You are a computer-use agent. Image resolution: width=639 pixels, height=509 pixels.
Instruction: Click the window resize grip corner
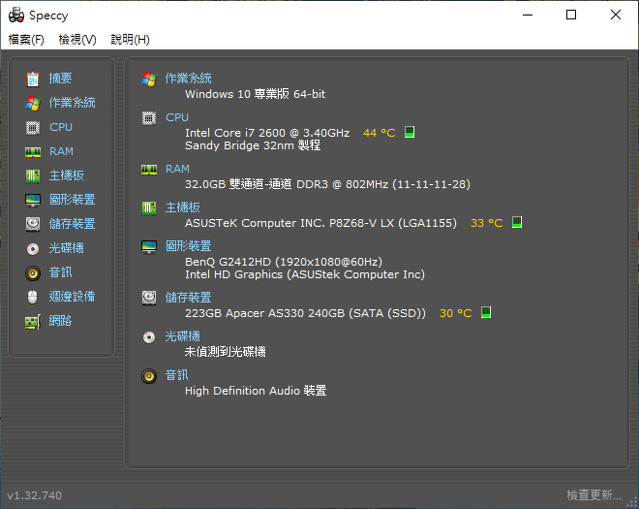(632, 502)
